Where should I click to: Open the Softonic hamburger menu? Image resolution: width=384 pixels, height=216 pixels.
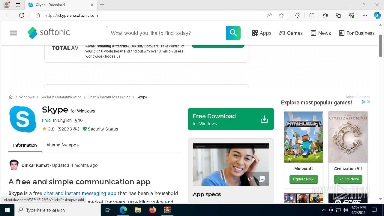pyautogui.click(x=13, y=33)
